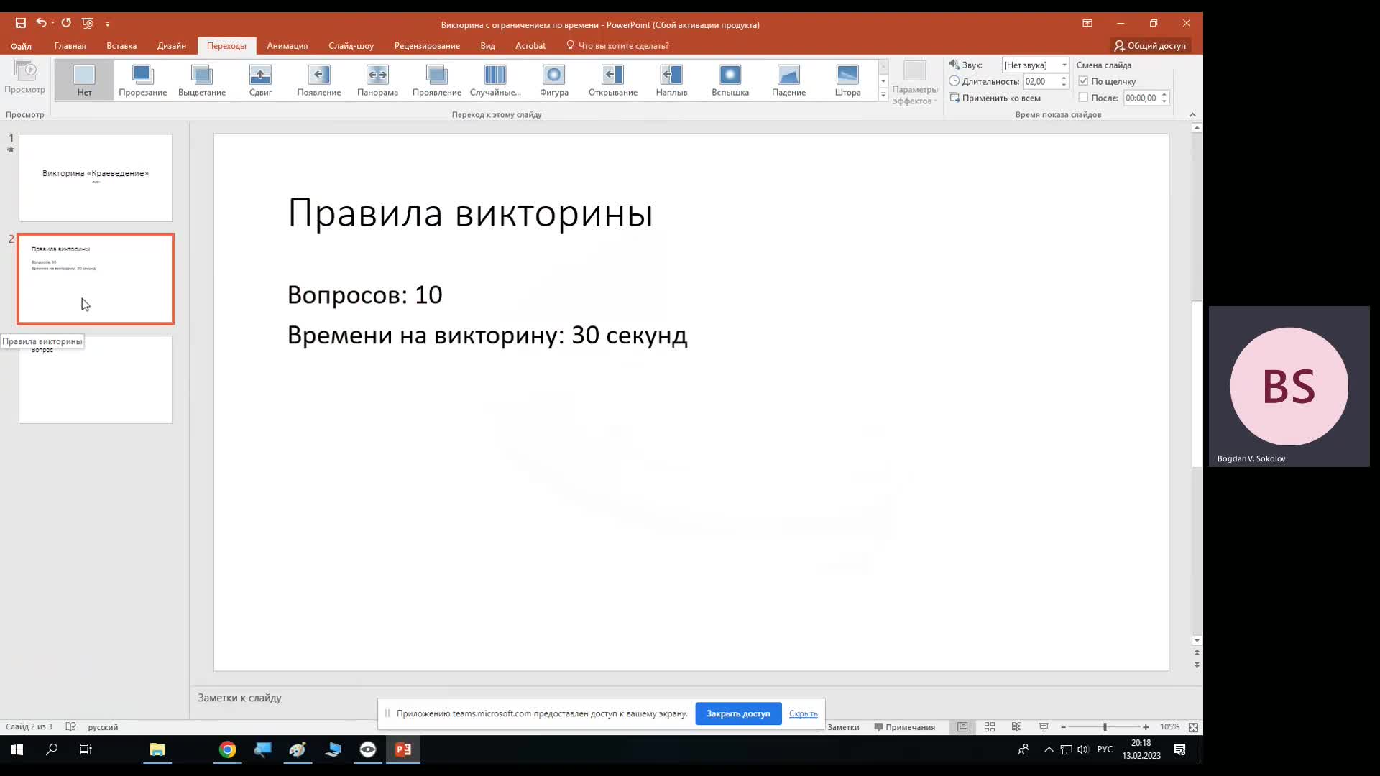Start slideshow from beginning in quick access toolbar

click(88, 23)
